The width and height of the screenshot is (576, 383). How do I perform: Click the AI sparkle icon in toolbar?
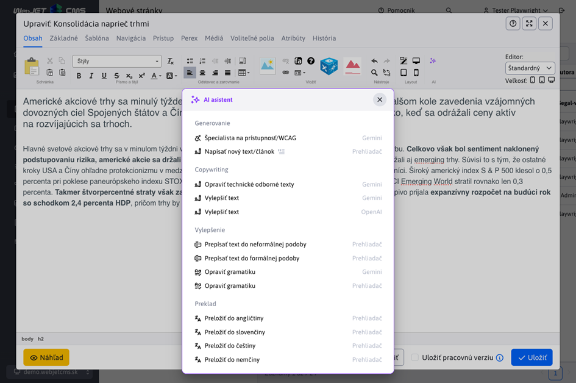click(x=433, y=61)
